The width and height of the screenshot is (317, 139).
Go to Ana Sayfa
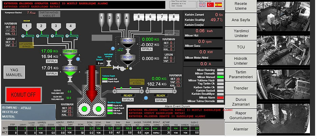point(241,20)
